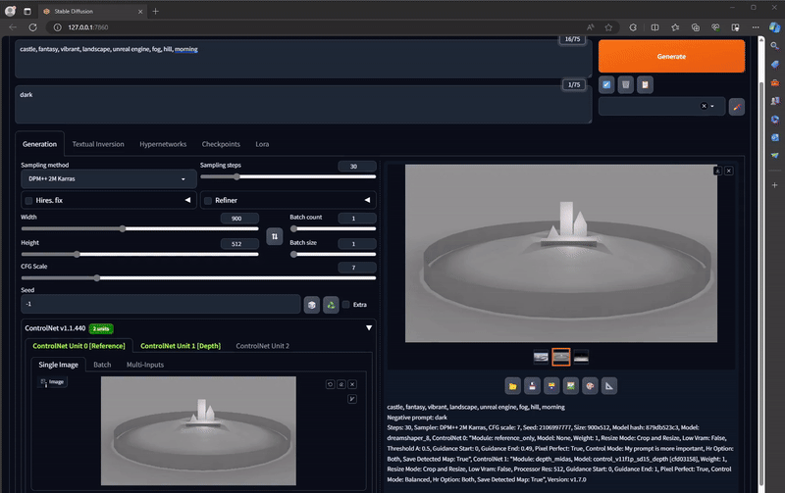Open the Sampling method dropdown

pos(106,179)
